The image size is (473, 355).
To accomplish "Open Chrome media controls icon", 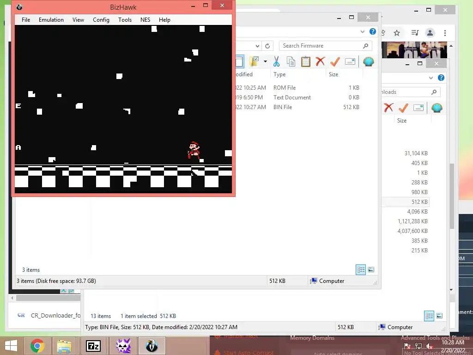I will (415, 33).
